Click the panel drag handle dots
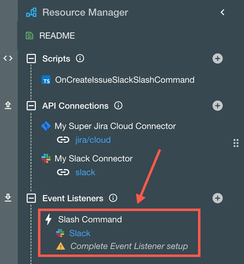Screen dimensions: 244x264 236,143
